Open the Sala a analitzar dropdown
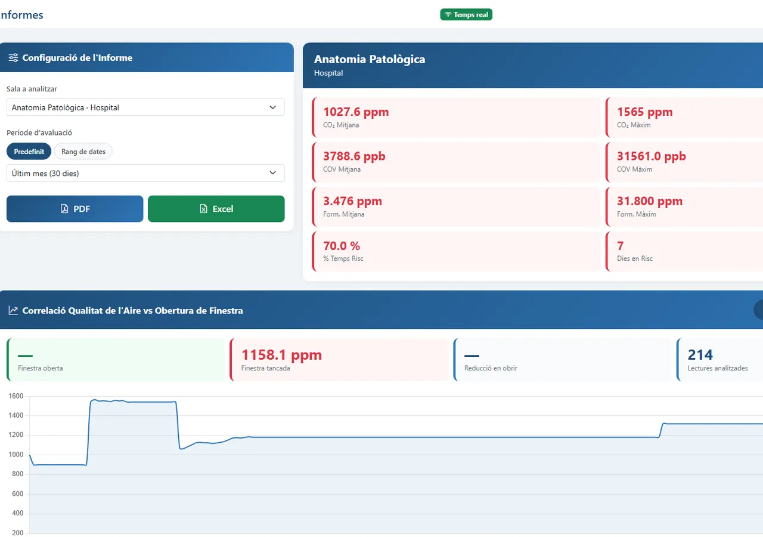The image size is (763, 537). coord(145,107)
